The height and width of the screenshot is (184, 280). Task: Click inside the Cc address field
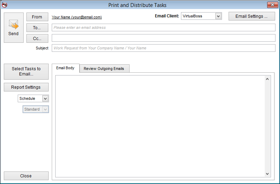pos(163,38)
